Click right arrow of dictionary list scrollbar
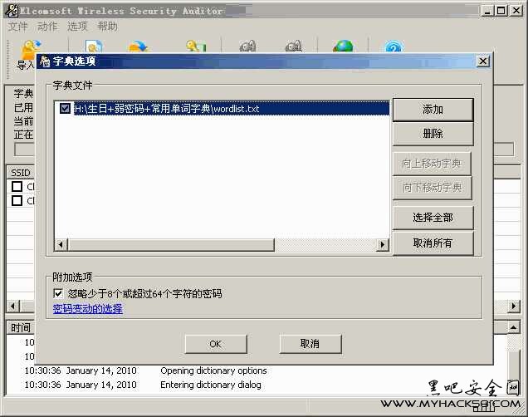This screenshot has height=417, width=528. pyautogui.click(x=383, y=244)
